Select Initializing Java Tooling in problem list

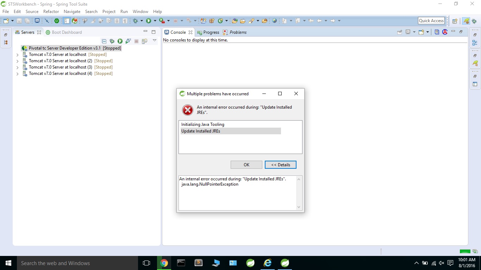tap(203, 124)
